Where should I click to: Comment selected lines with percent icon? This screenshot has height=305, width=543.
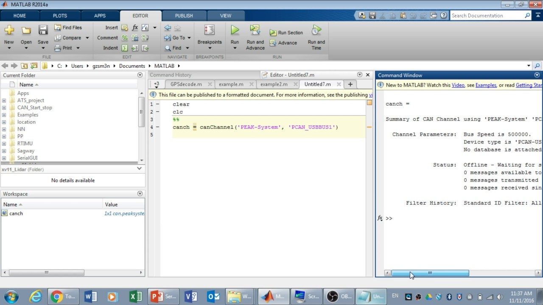[x=125, y=38]
